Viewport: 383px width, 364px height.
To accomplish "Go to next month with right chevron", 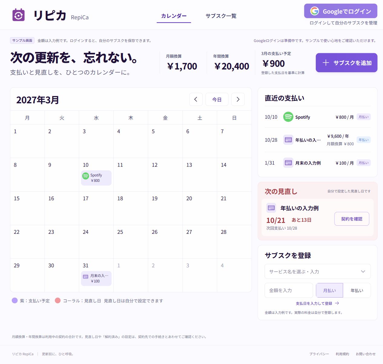I will point(238,99).
